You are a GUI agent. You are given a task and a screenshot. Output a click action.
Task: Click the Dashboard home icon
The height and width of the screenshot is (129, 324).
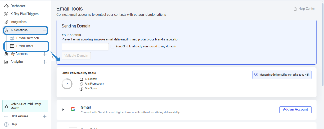[x=6, y=6]
